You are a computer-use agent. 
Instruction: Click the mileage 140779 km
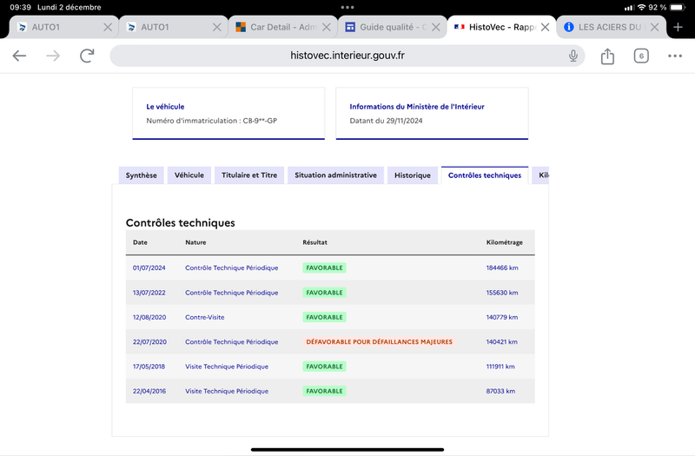(502, 317)
